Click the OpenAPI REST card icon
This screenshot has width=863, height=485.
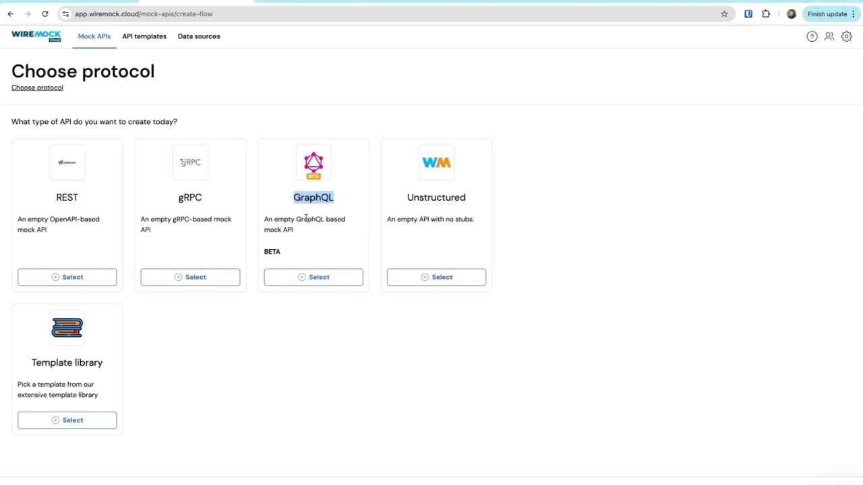(x=67, y=162)
